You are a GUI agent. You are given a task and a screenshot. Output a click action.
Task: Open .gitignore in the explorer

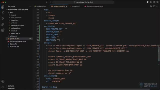[x=13, y=36]
